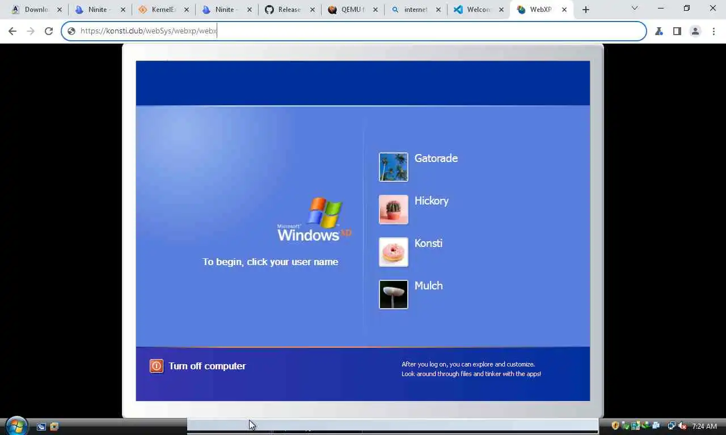Switch to the internet search tab
Screen dimensions: 726x435
(x=416, y=10)
